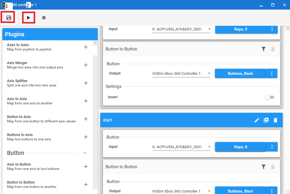Open more options next to Buttons, Start
Viewport: 290px width, 194px height.
pos(272,191)
